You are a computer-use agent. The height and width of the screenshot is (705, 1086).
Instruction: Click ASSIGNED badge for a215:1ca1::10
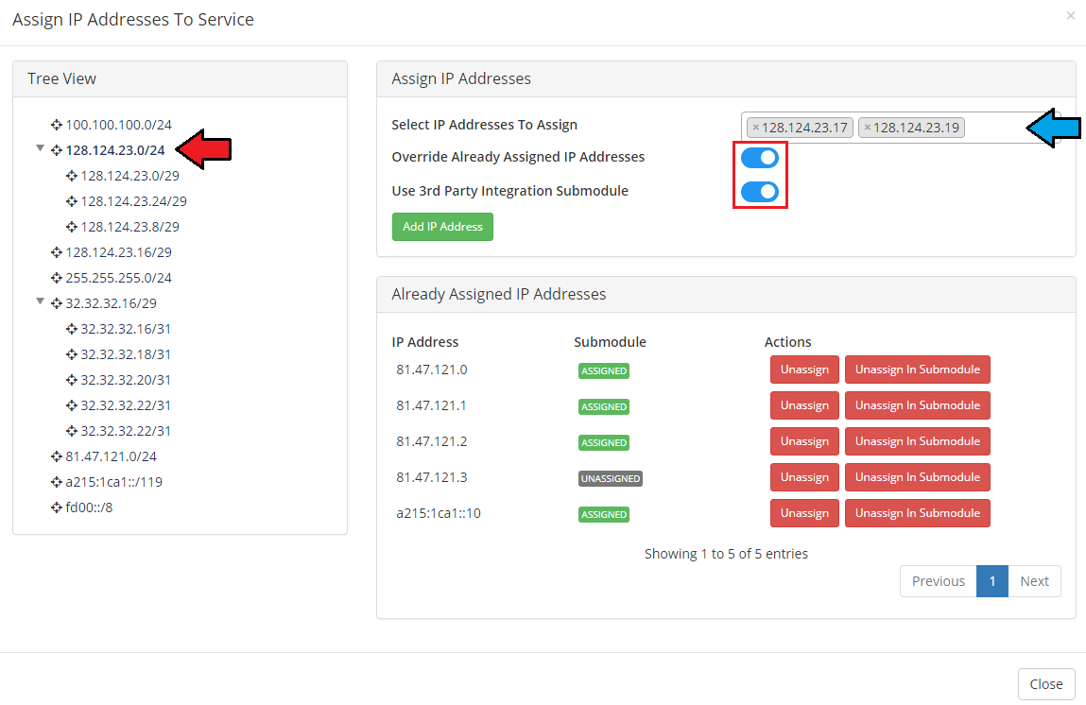pyautogui.click(x=604, y=514)
